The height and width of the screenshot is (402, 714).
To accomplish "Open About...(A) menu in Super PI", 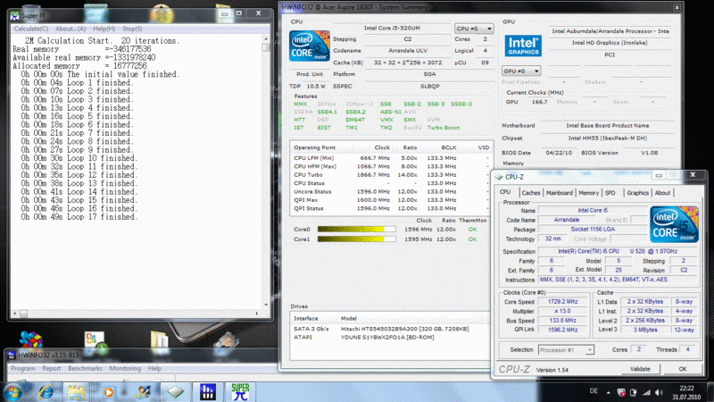I will coord(71,29).
